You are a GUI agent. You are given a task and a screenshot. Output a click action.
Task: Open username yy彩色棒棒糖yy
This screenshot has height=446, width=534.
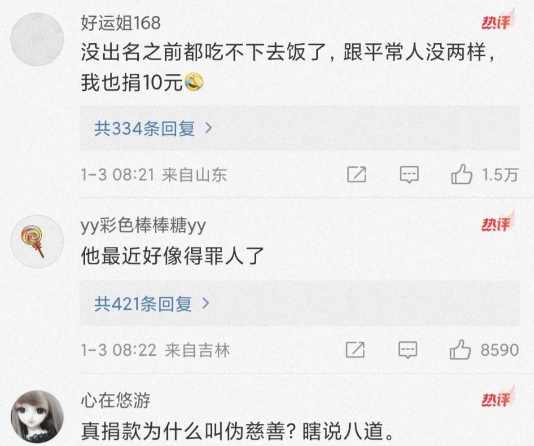point(143,225)
